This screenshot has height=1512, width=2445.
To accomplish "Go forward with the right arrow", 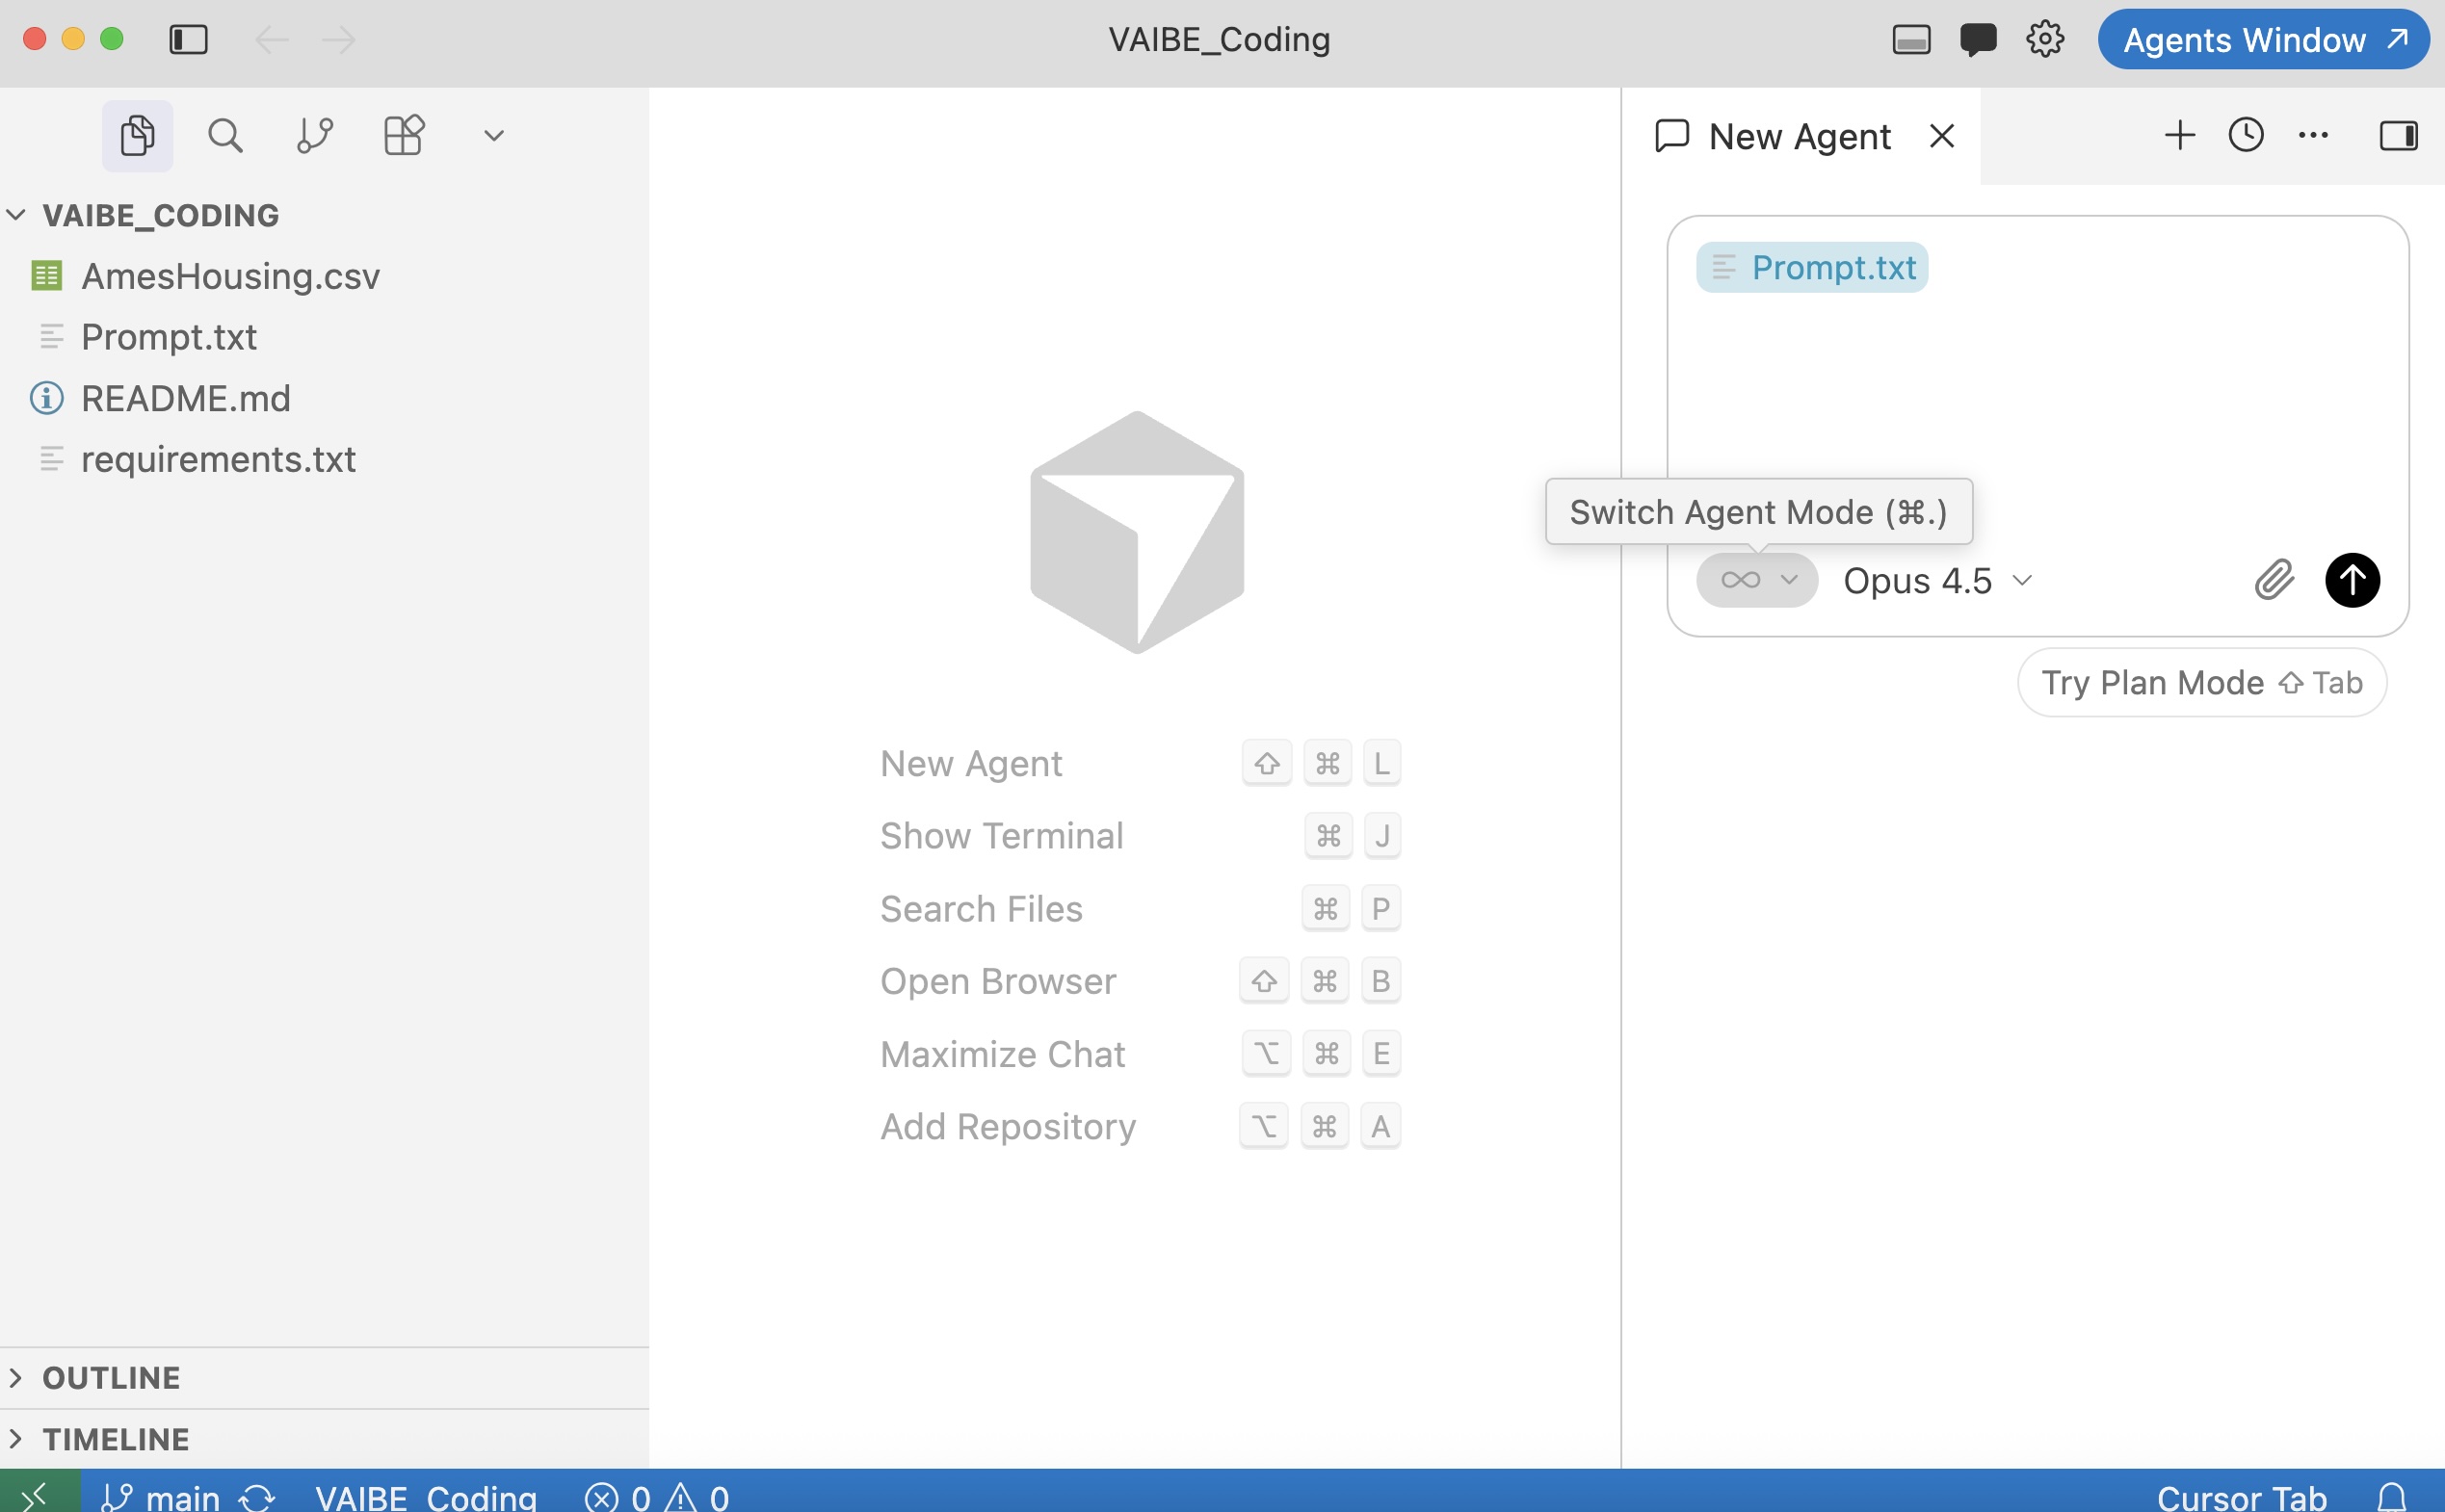I will pyautogui.click(x=339, y=40).
